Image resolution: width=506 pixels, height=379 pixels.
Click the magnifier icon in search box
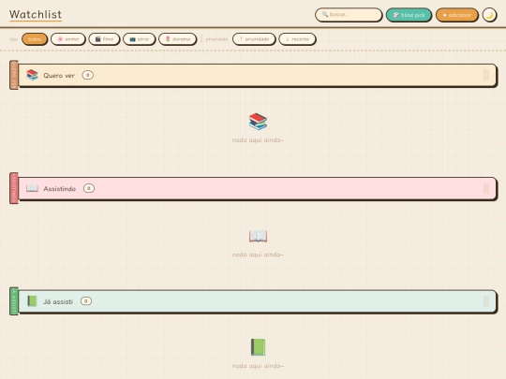point(325,14)
